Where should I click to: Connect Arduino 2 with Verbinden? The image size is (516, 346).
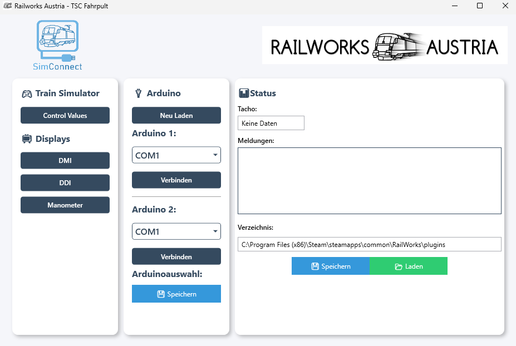(x=176, y=256)
